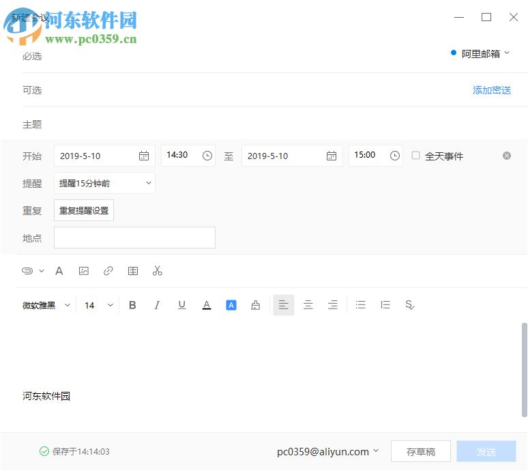The height and width of the screenshot is (471, 528).
Task: Click the 发送 send button
Action: point(486,451)
